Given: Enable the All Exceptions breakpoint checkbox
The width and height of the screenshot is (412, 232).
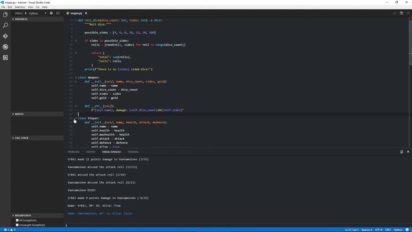Looking at the screenshot, I should (17, 220).
